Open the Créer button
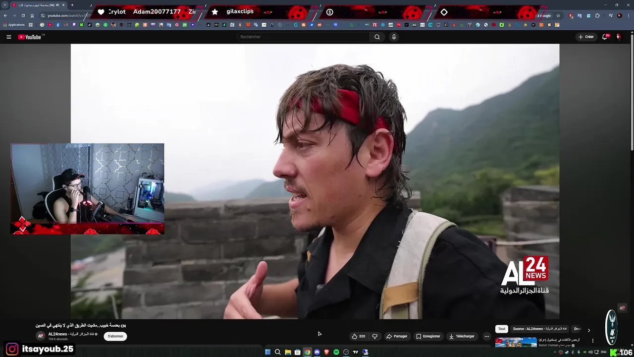The image size is (634, 357). click(x=586, y=37)
